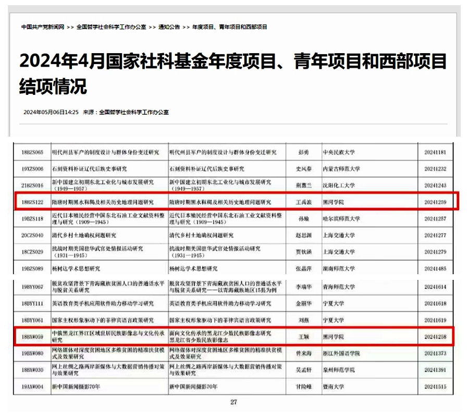The height and width of the screenshot is (417, 469).
Task: Click certificate number 20241181
Action: coord(435,152)
